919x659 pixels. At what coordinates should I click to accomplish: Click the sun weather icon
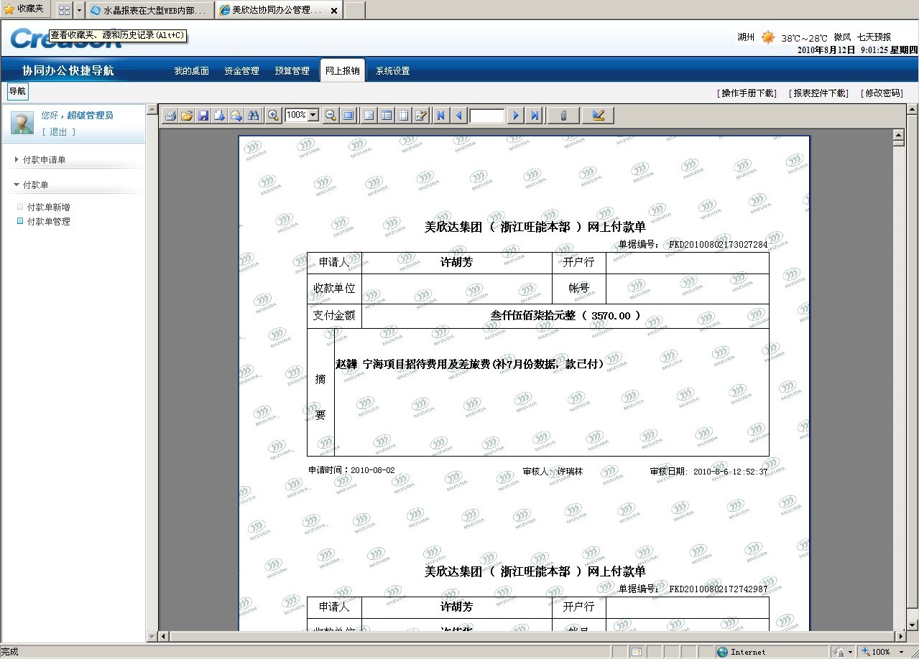[768, 37]
